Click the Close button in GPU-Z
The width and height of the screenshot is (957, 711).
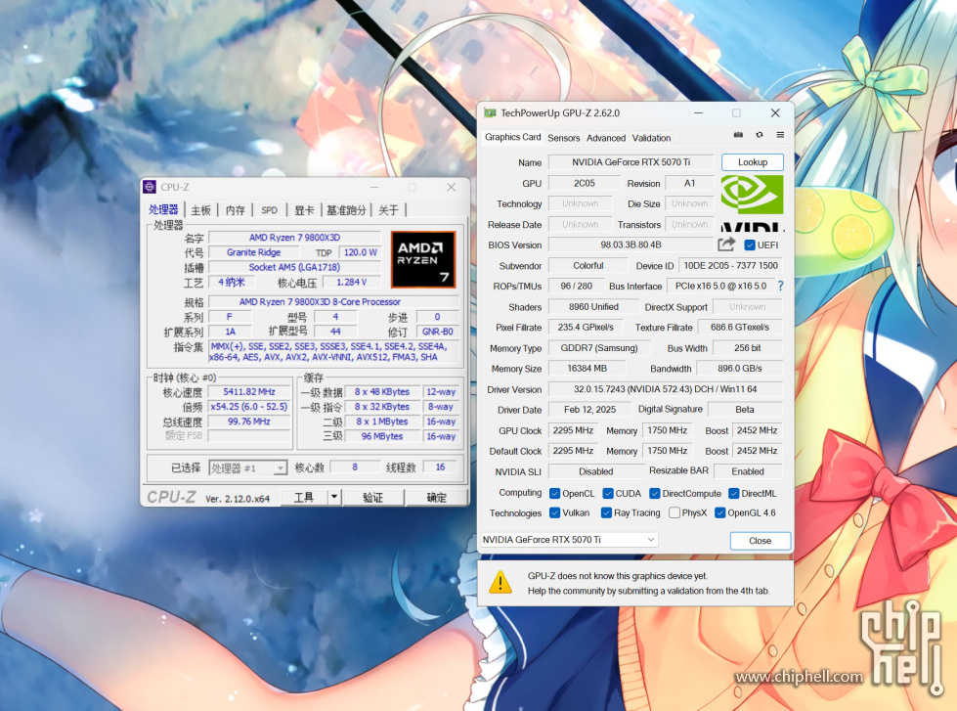coord(760,541)
